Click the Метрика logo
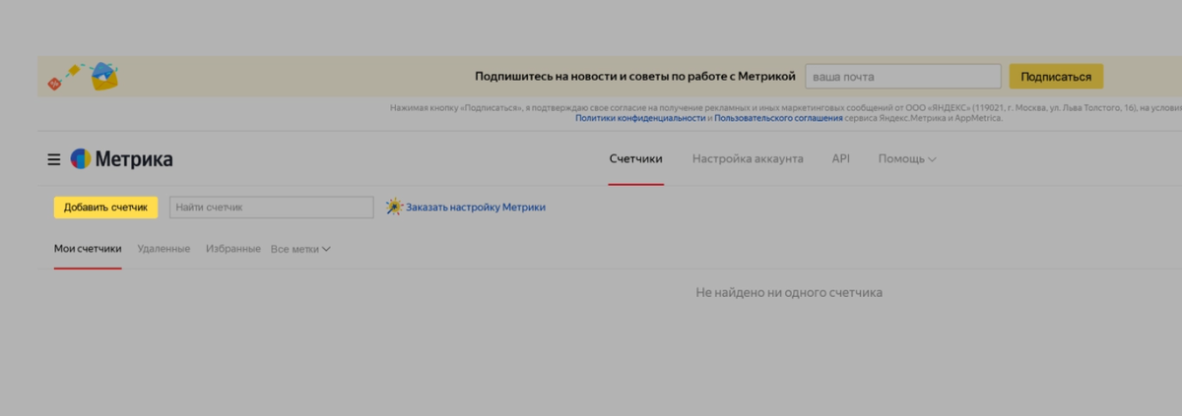 [x=121, y=159]
